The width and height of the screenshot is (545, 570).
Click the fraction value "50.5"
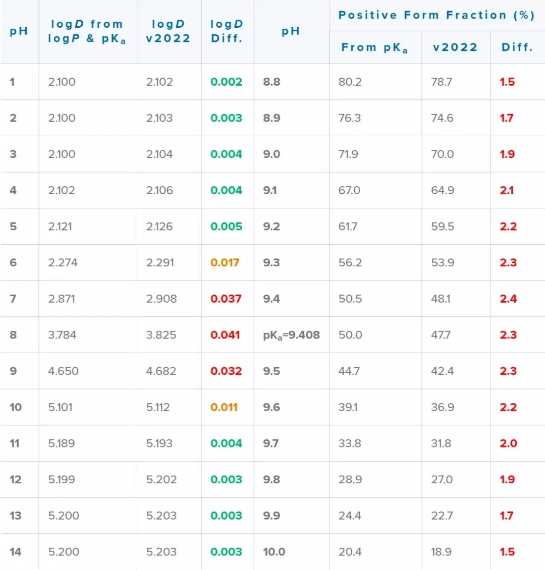click(350, 299)
